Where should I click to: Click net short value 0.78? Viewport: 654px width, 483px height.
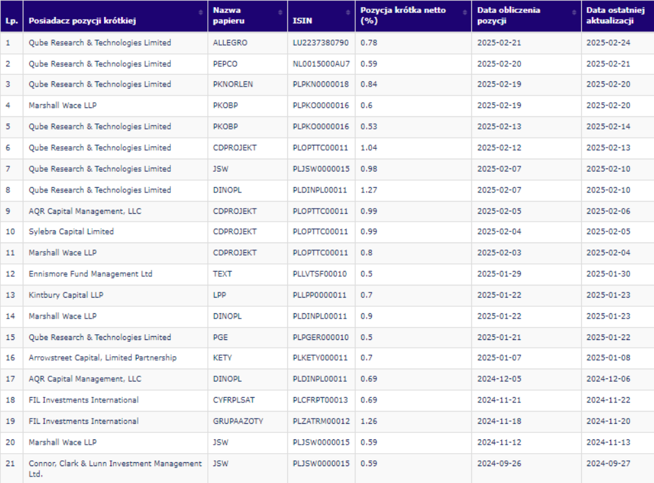pos(369,42)
